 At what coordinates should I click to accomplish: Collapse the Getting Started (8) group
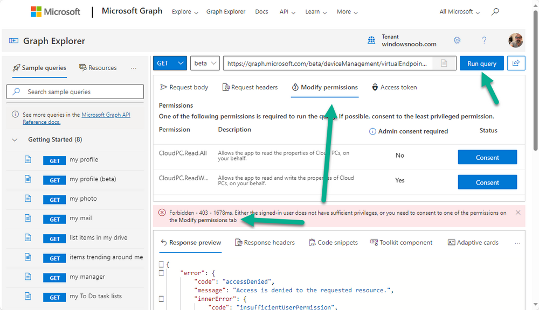(15, 140)
